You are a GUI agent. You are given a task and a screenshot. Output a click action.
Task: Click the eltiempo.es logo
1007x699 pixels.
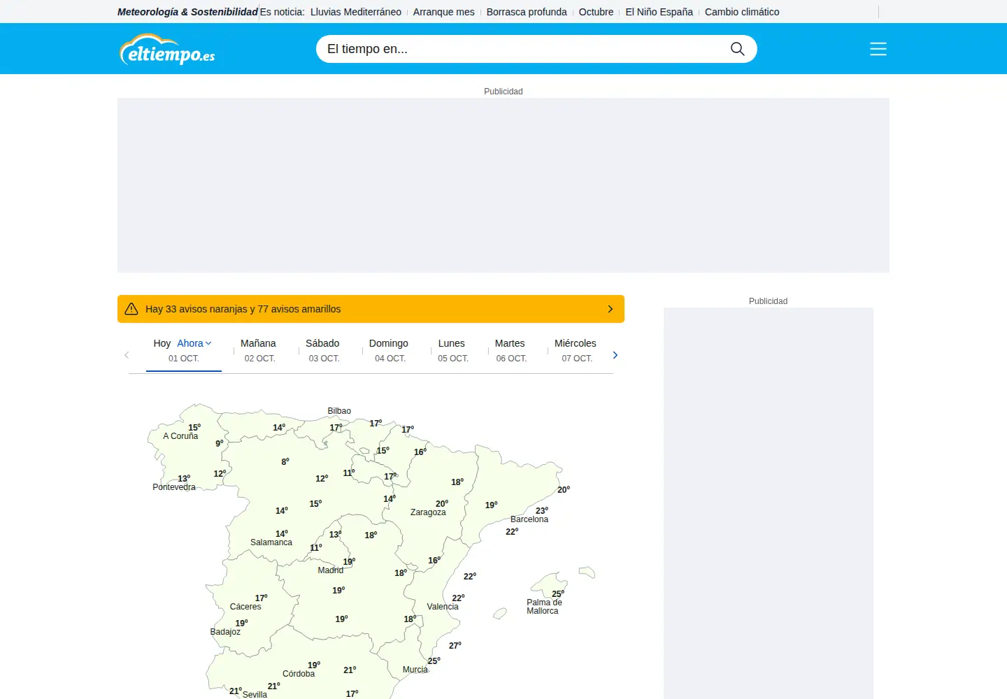click(x=167, y=49)
